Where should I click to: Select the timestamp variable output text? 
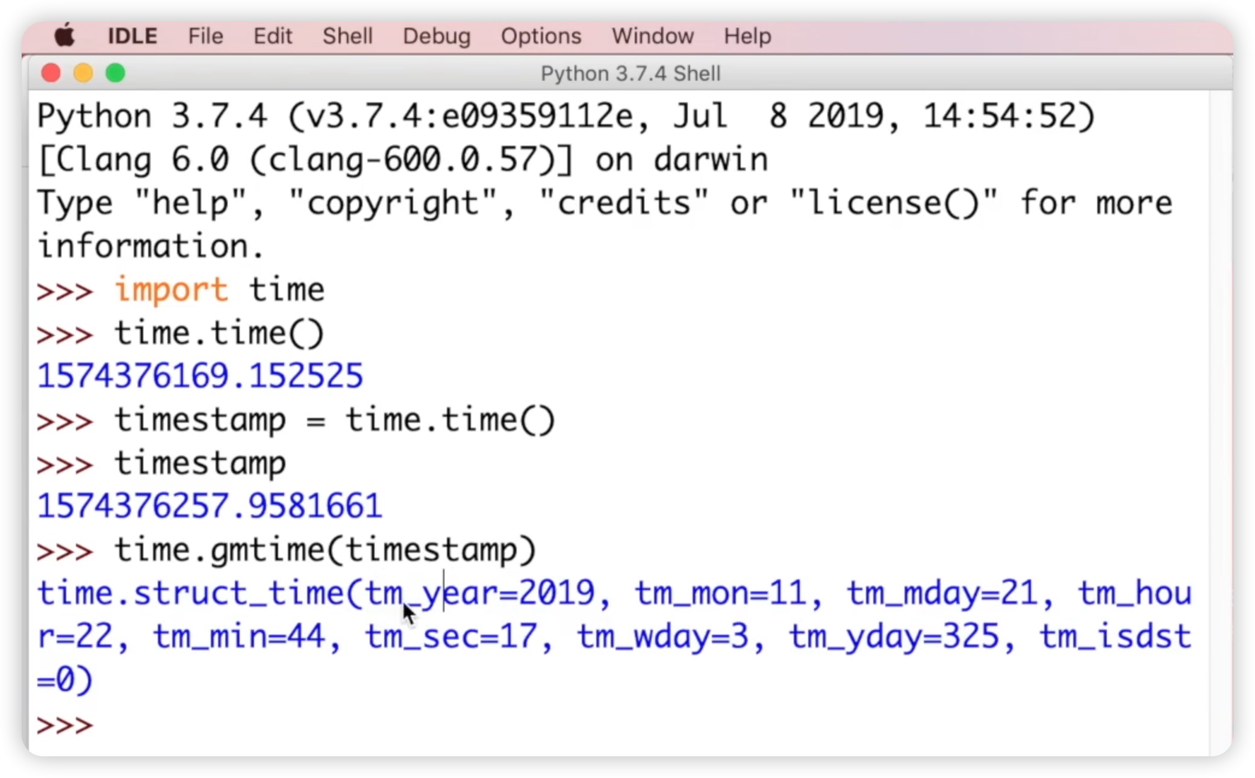209,506
